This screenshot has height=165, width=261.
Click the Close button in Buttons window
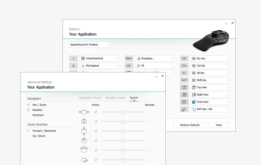tap(219, 125)
